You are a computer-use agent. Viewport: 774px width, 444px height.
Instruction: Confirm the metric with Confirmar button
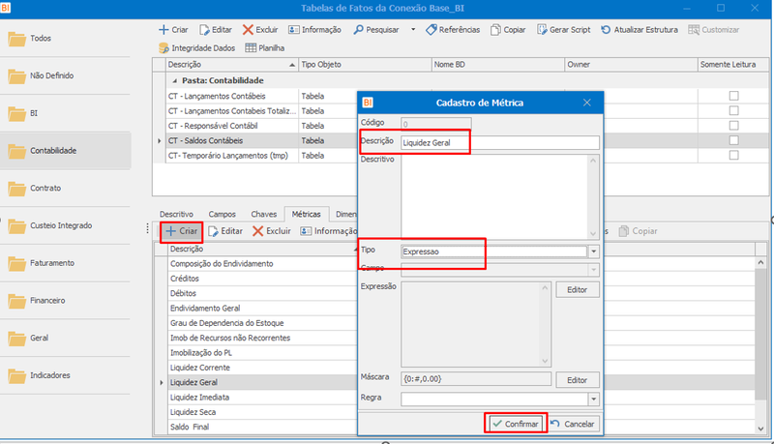[516, 424]
